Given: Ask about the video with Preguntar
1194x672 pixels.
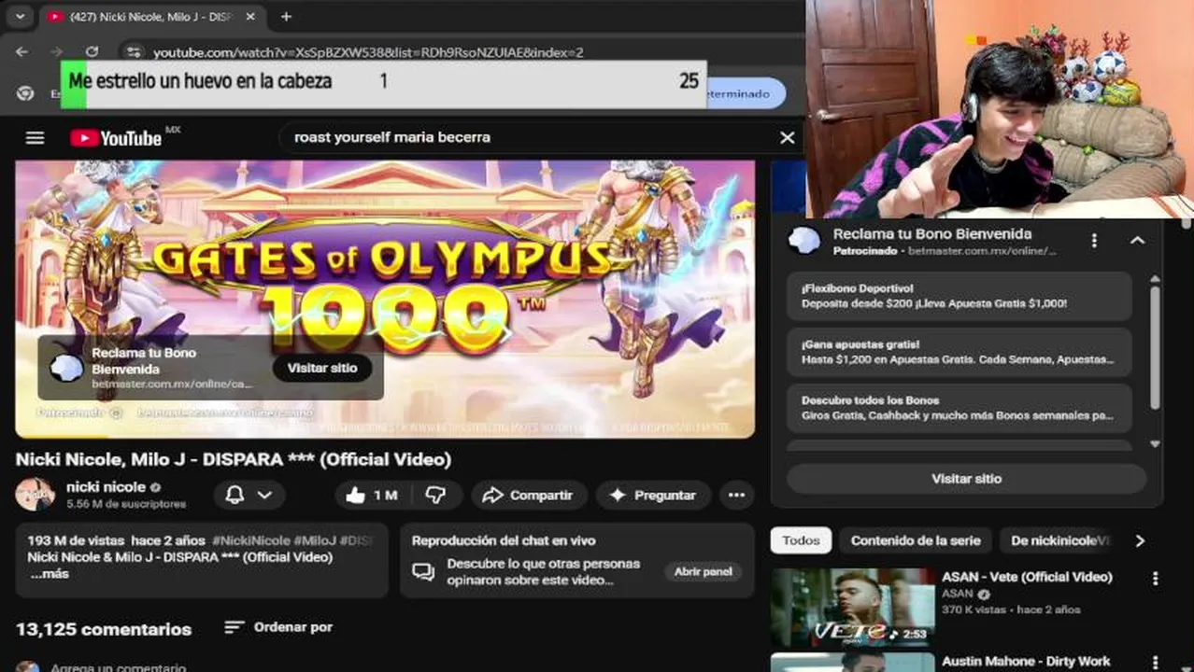Looking at the screenshot, I should pos(653,495).
